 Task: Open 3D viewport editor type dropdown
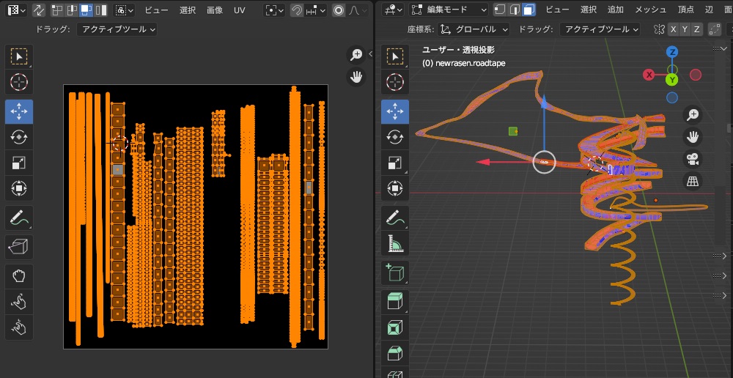tap(393, 10)
